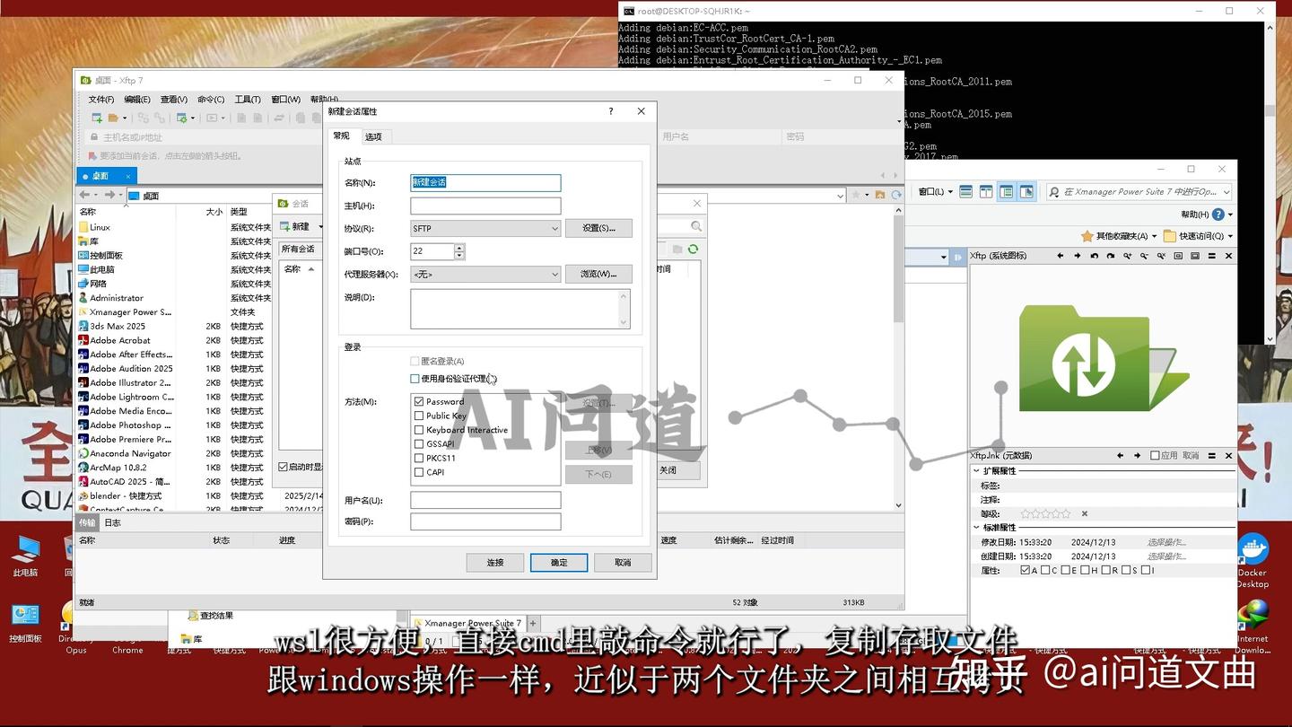Click the 主机(H) input field
Screen dimensions: 1292x727
point(485,206)
